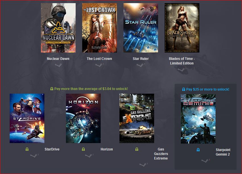Select the StarDrive box art
Image resolution: width=242 pixels, height=174 pixels.
point(27,118)
